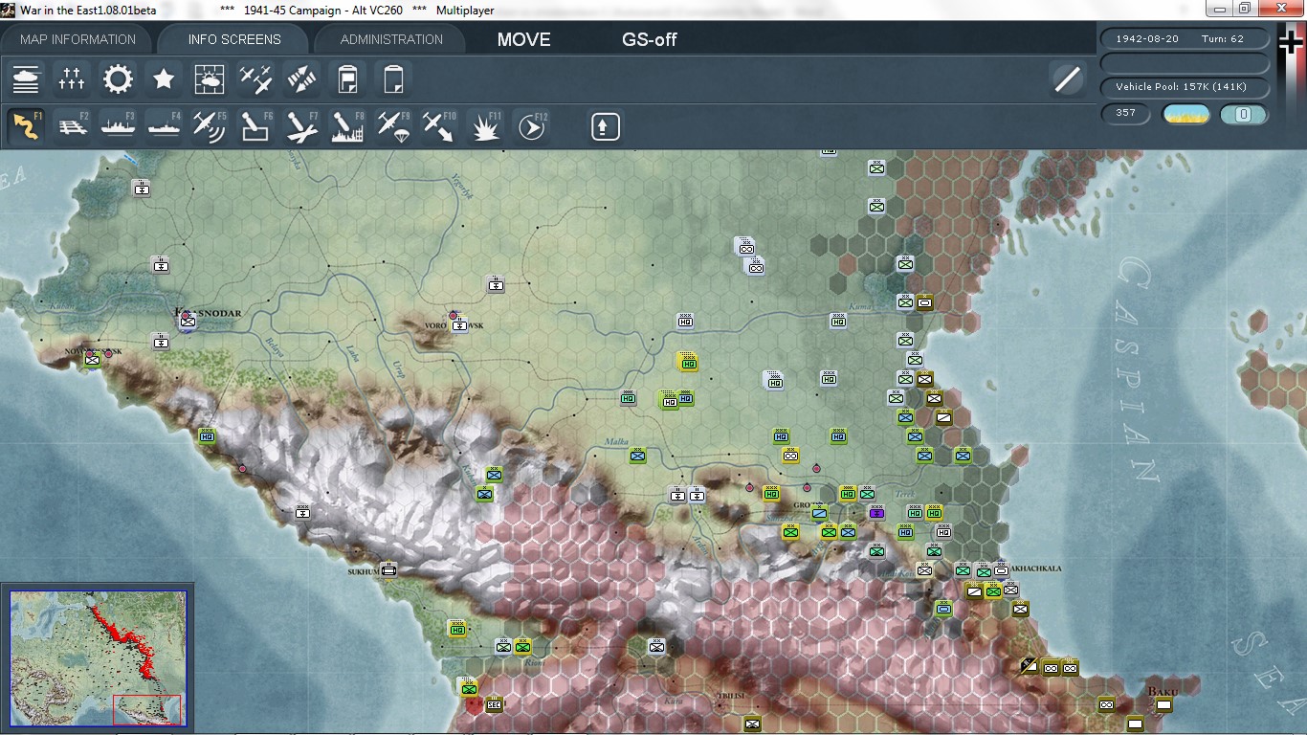This screenshot has height=735, width=1307.
Task: Select the F7 bomb airfield mode
Action: tap(301, 126)
